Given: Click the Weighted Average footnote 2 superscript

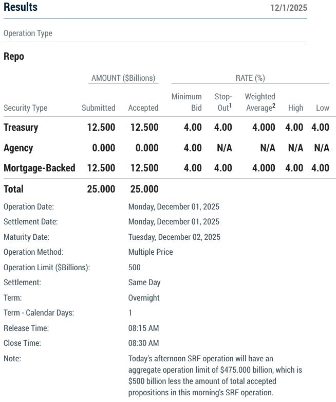Looking at the screenshot, I should [274, 105].
